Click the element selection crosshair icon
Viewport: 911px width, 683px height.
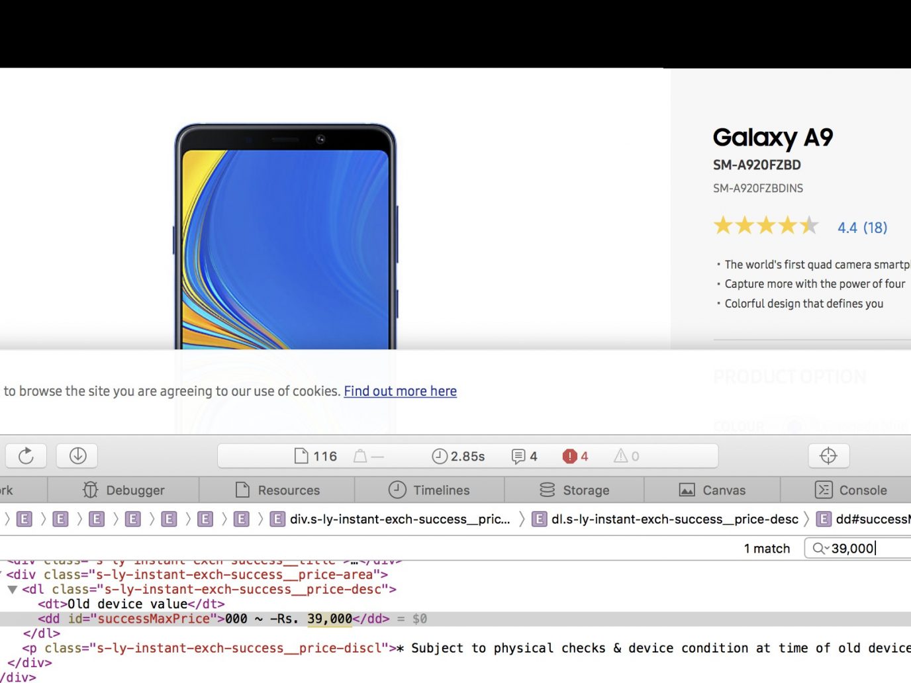(828, 455)
